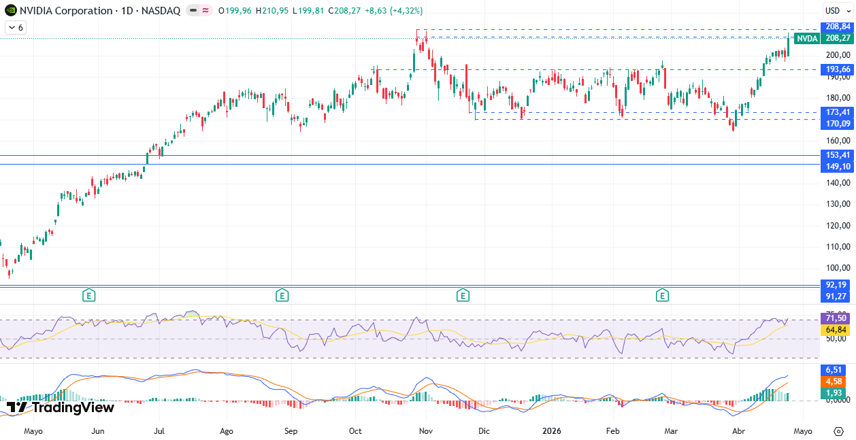Select the earnings E marker near late November
The width and height of the screenshot is (856, 440).
click(x=463, y=295)
